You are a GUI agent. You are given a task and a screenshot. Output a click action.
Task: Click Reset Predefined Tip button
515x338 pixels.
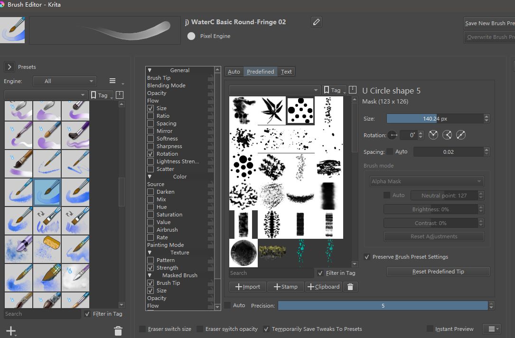438,272
